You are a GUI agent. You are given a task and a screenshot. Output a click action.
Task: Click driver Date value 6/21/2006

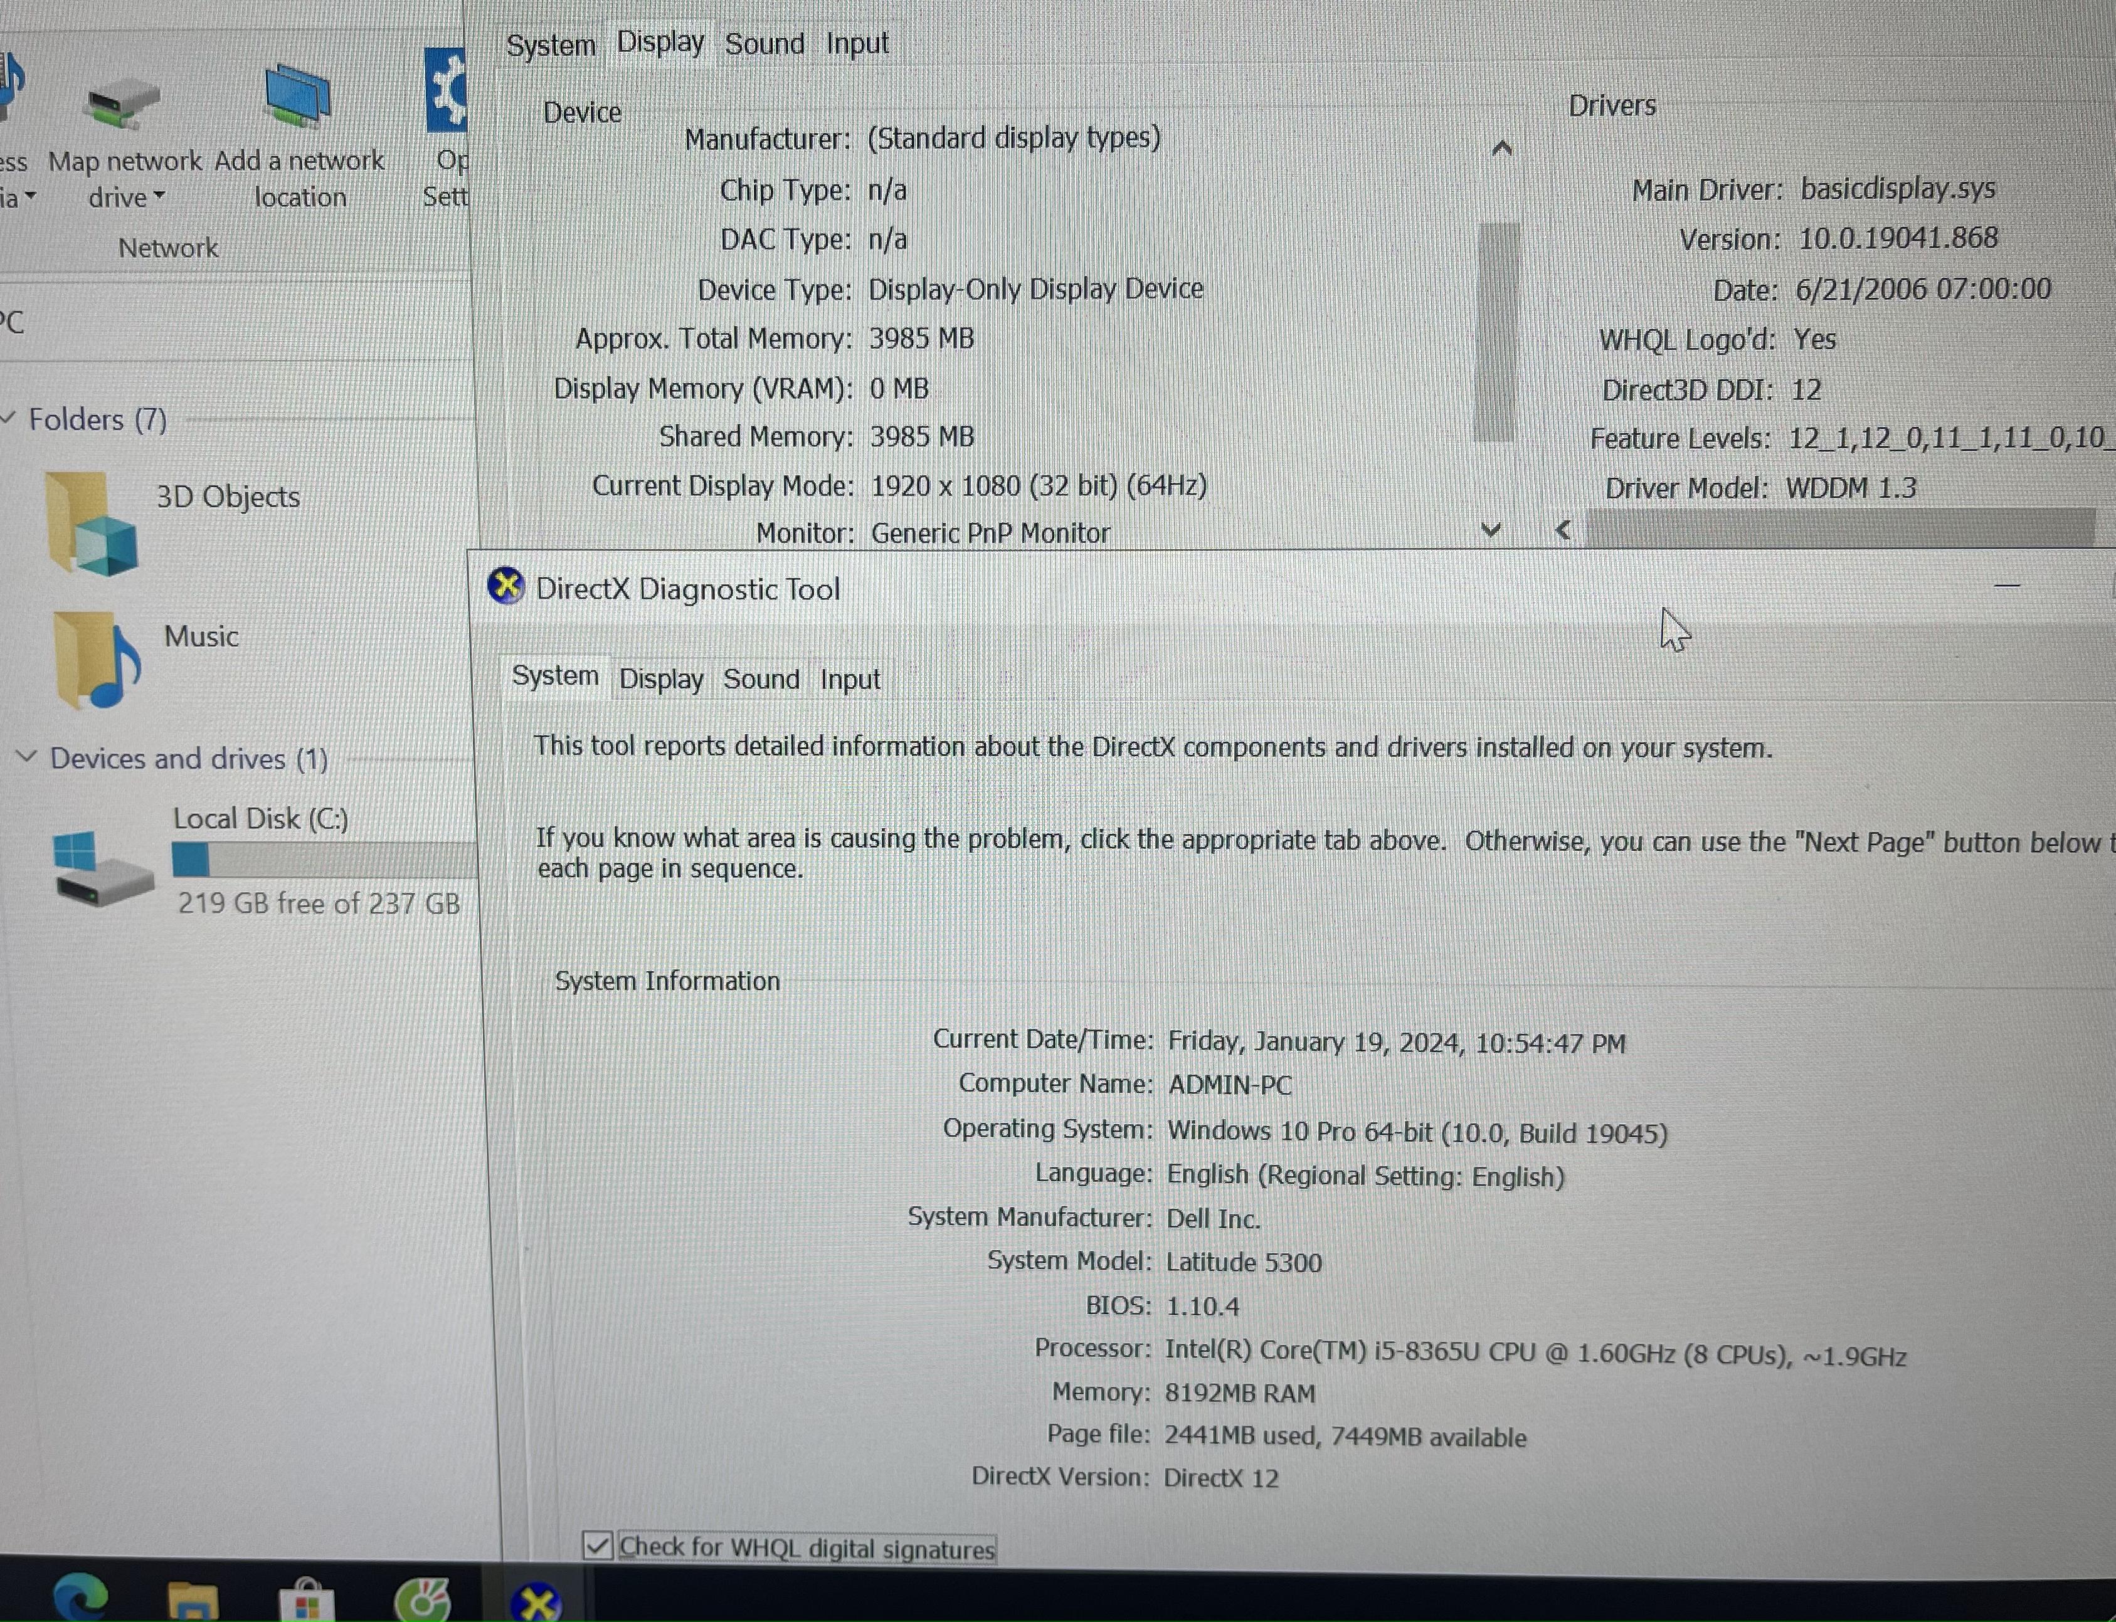(x=1923, y=288)
